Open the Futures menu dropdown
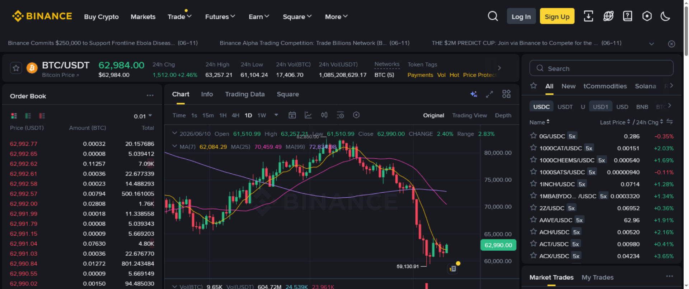The image size is (689, 289). (x=220, y=16)
